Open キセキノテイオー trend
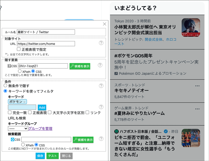Screen dimensions: 209x161 (131, 90)
